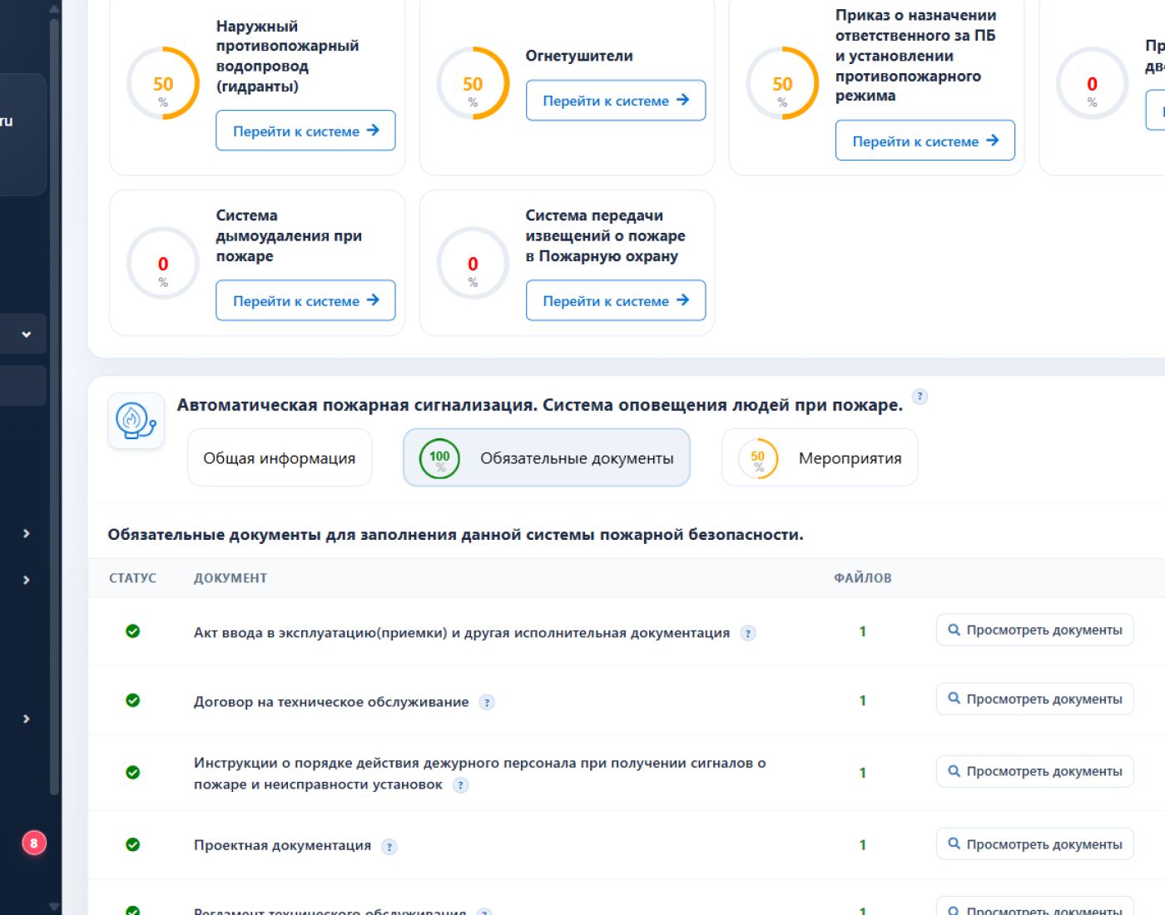The width and height of the screenshot is (1165, 915).
Task: Click green status check for Проектная документация
Action: (132, 844)
